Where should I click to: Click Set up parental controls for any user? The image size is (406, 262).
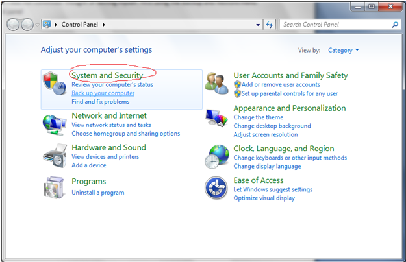(290, 94)
